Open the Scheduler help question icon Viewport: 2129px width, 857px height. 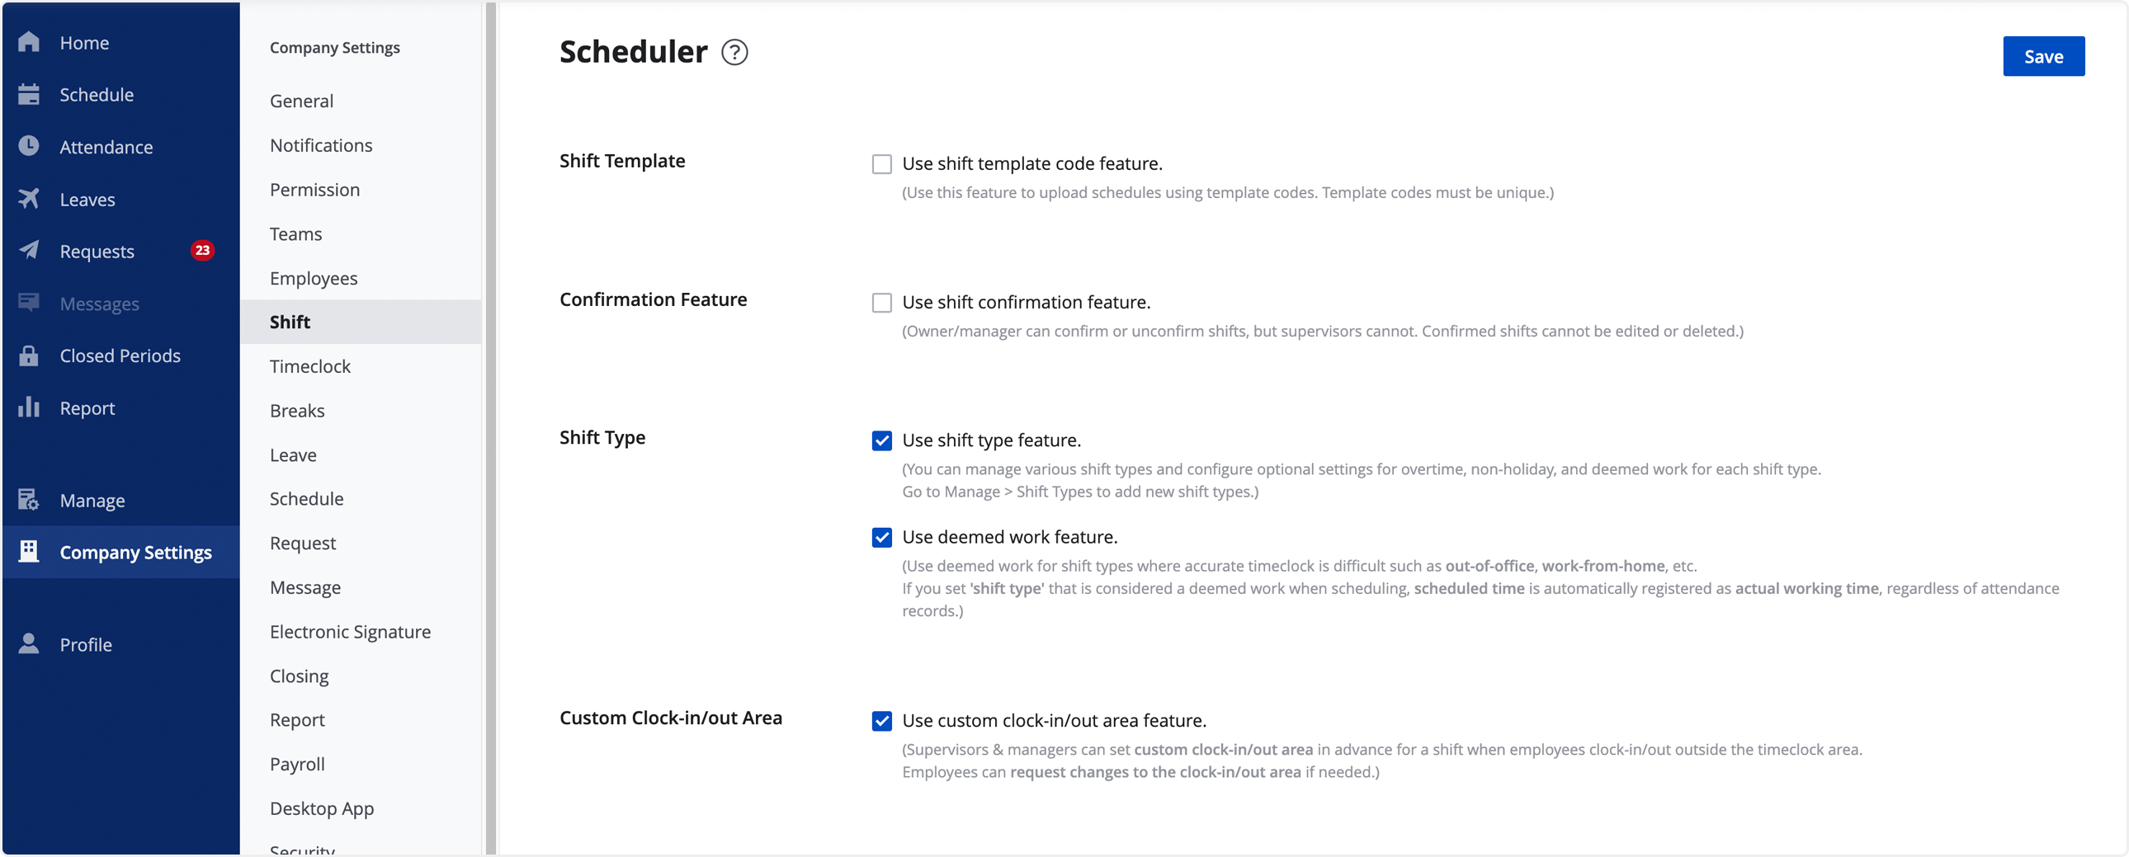(734, 53)
